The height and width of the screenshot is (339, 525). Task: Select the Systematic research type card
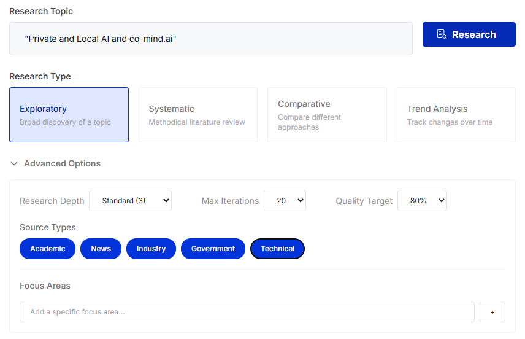click(x=198, y=115)
